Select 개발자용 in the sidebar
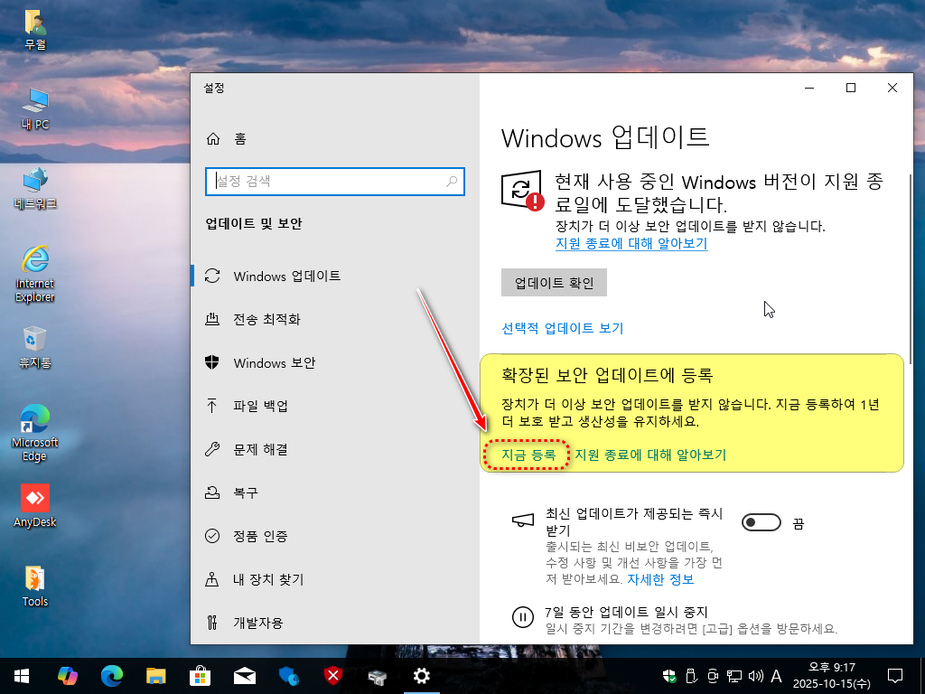This screenshot has width=925, height=694. pos(334,623)
